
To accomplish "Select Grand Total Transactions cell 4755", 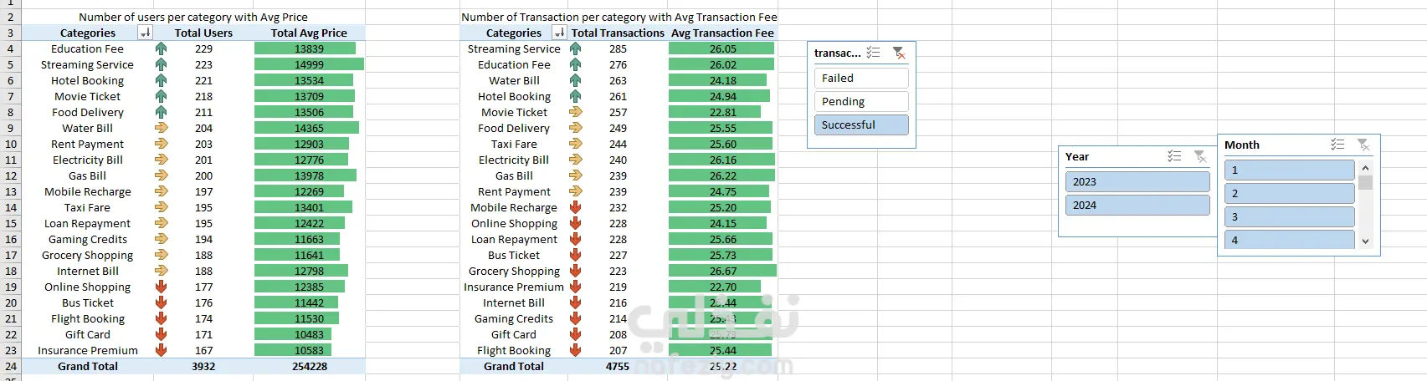I will point(618,366).
